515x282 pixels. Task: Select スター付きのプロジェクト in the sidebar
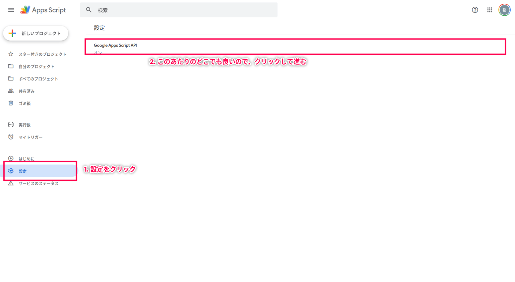(x=42, y=54)
